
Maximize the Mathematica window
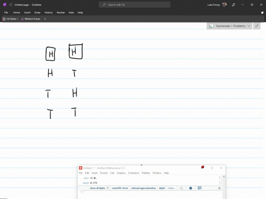tap(212, 168)
